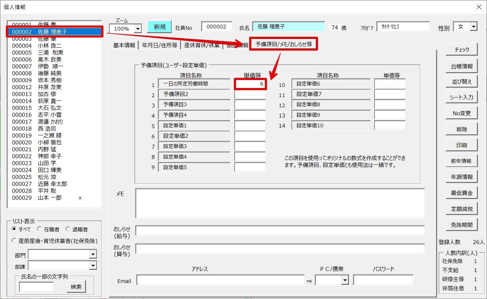The height and width of the screenshot is (299, 487).
Task: Open the 性別 dropdown
Action: [x=473, y=27]
